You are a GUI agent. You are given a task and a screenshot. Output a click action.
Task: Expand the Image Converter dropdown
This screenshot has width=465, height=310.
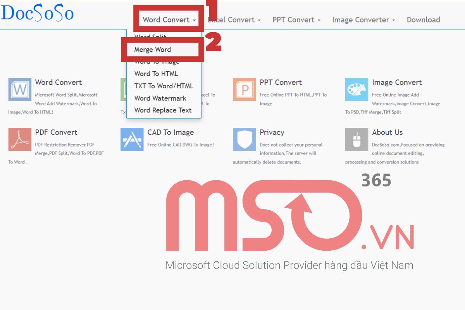click(363, 20)
